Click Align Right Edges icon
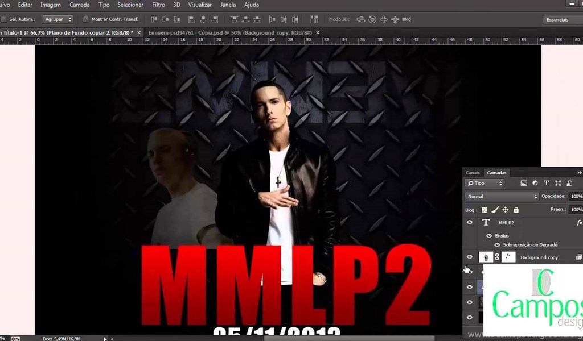The image size is (583, 341). 215,19
